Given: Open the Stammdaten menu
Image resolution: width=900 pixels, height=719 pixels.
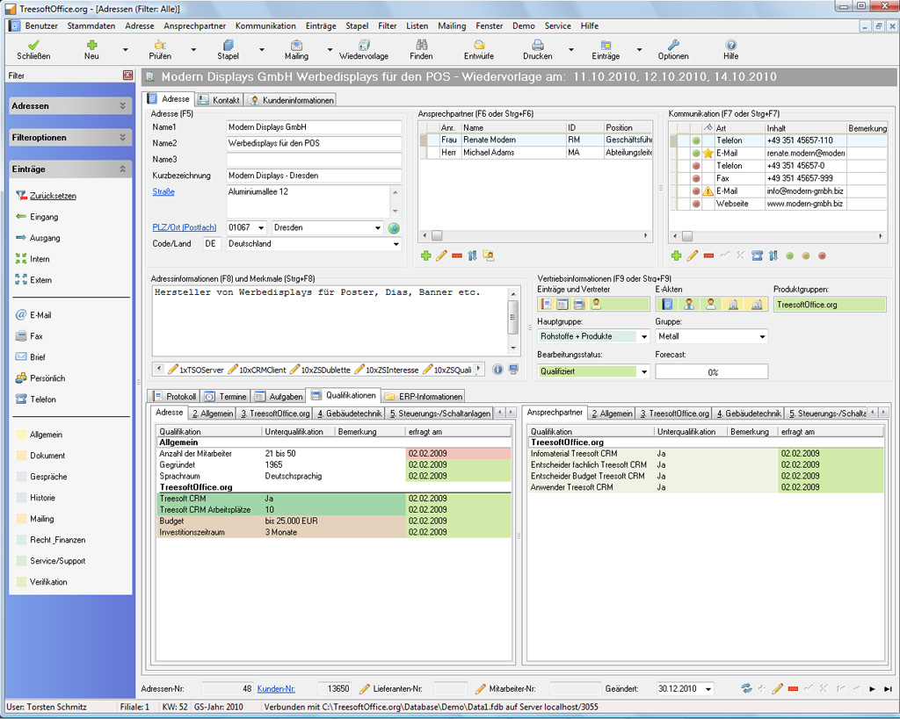Looking at the screenshot, I should tap(91, 26).
